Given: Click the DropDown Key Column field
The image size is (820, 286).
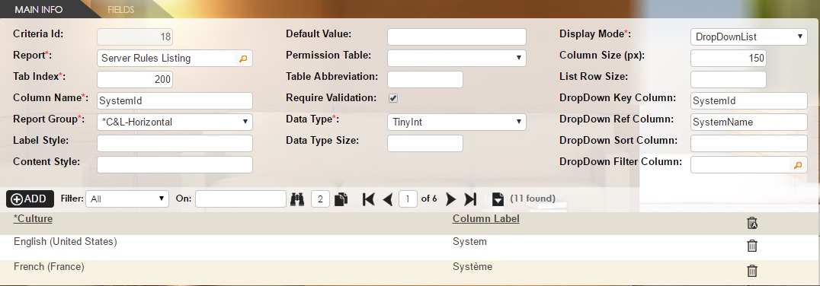Looking at the screenshot, I should tap(749, 100).
